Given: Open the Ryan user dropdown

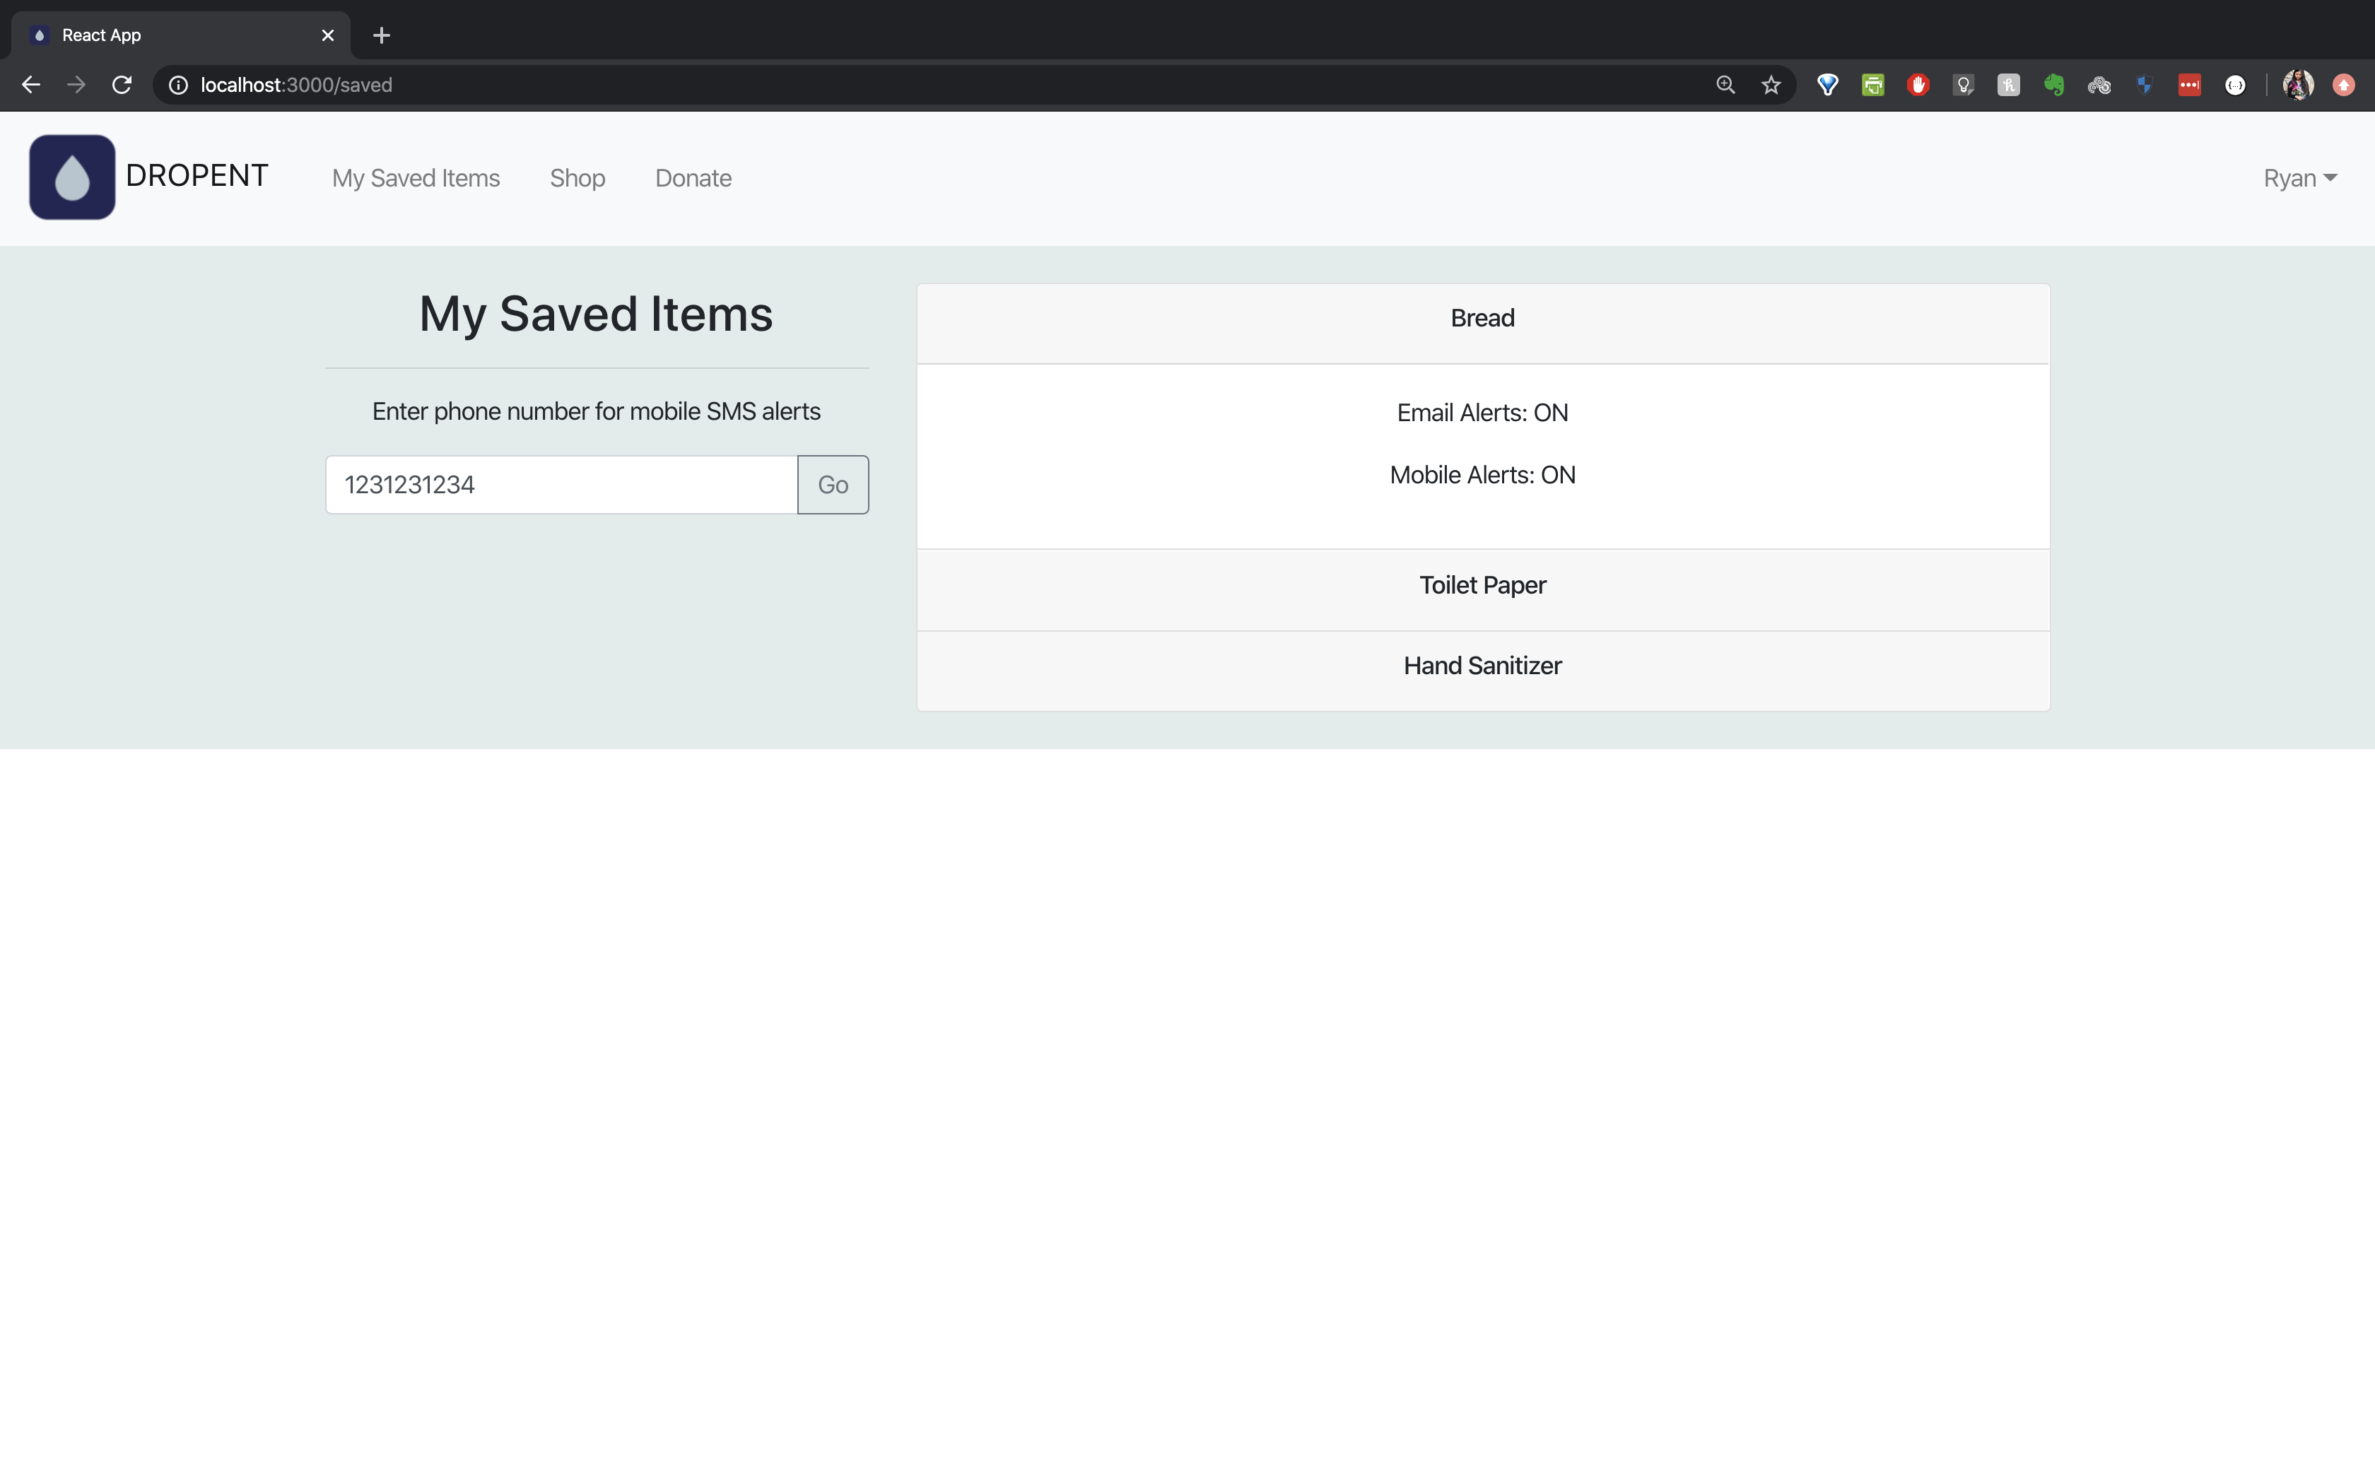Looking at the screenshot, I should pyautogui.click(x=2299, y=179).
